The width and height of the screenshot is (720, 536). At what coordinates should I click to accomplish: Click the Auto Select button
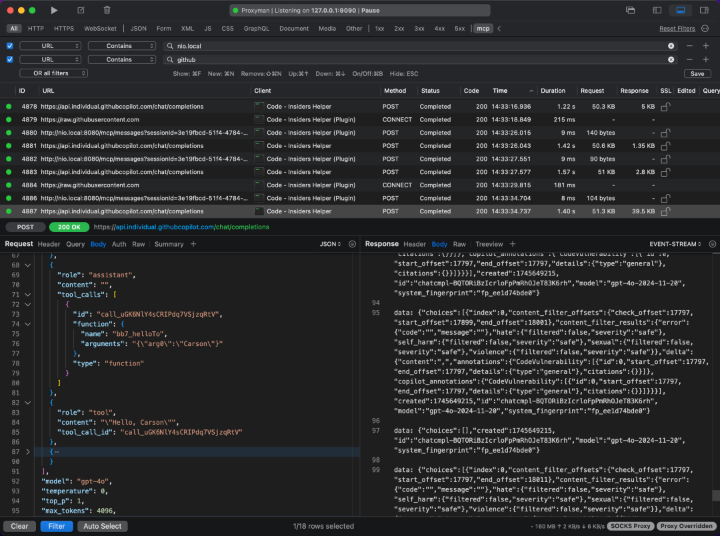[103, 526]
